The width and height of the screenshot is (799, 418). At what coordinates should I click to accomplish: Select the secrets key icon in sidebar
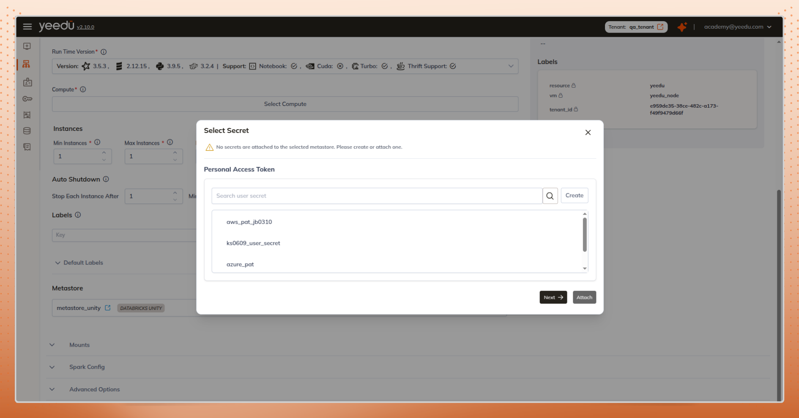(x=27, y=98)
